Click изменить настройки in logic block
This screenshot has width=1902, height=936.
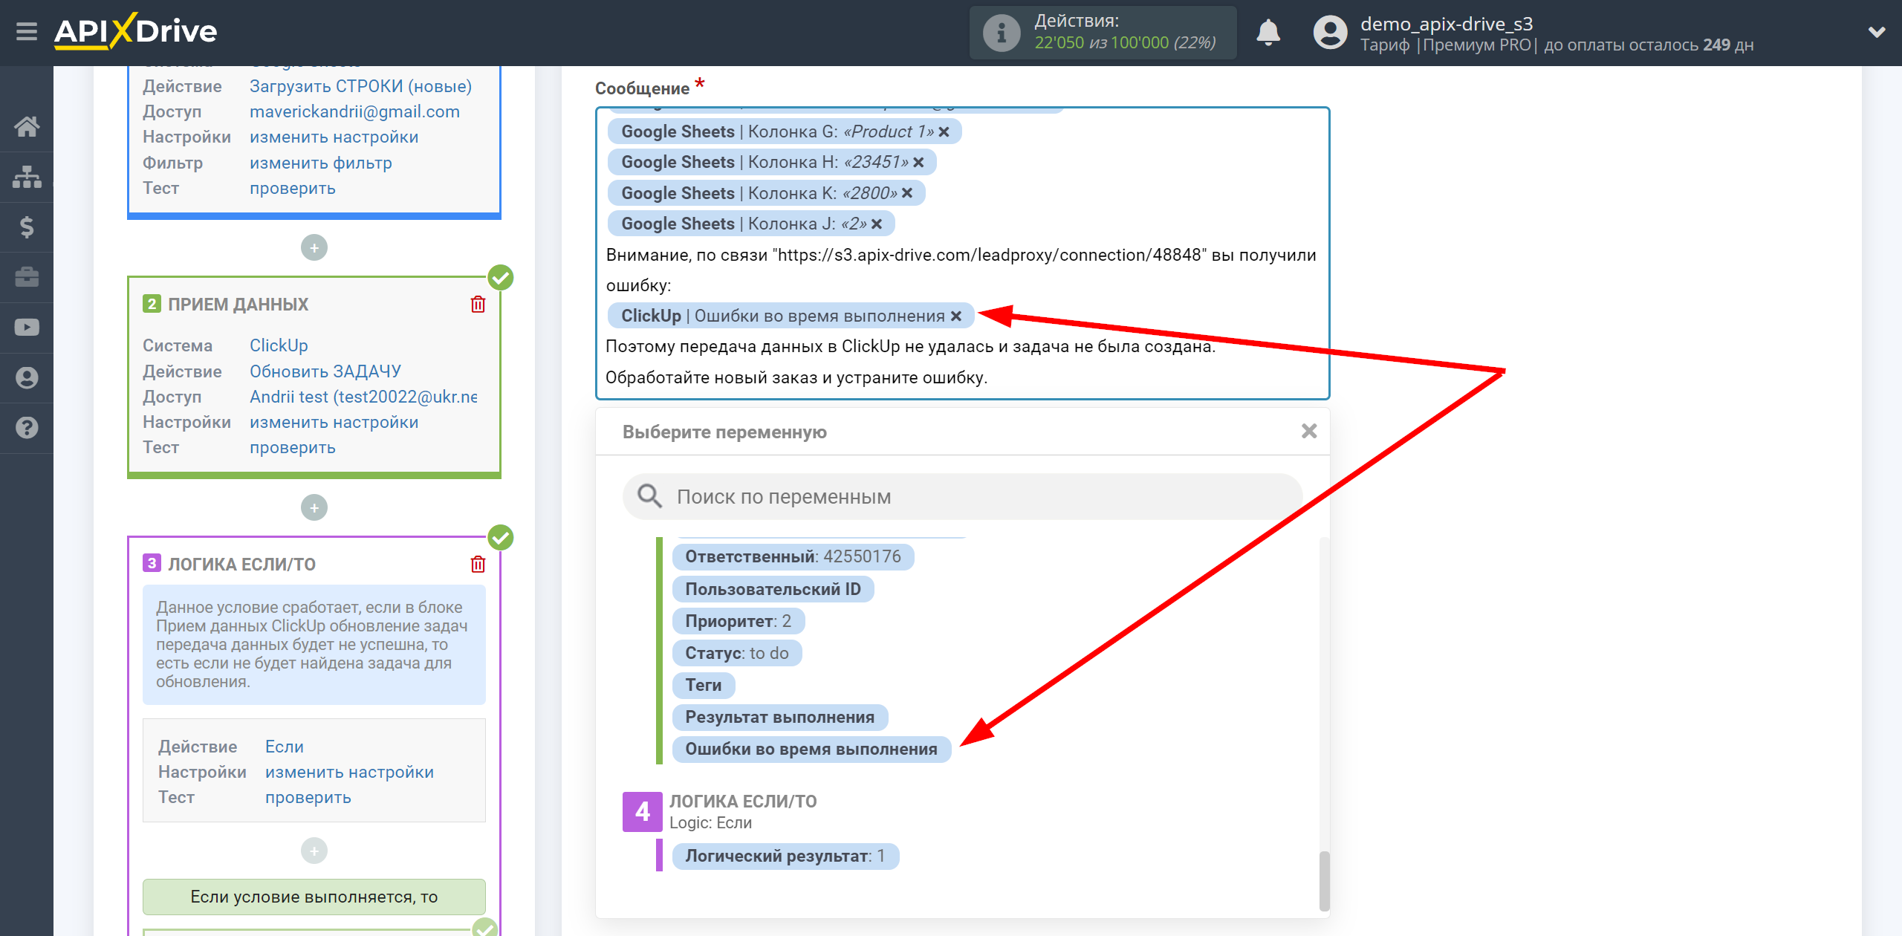tap(349, 772)
